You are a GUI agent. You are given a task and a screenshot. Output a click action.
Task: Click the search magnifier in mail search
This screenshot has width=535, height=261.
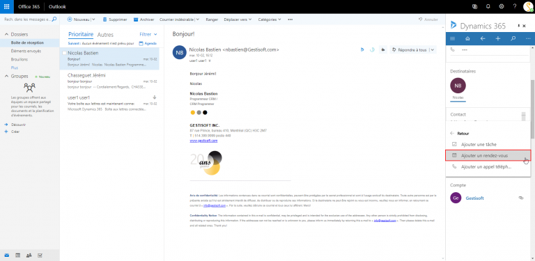tap(54, 19)
